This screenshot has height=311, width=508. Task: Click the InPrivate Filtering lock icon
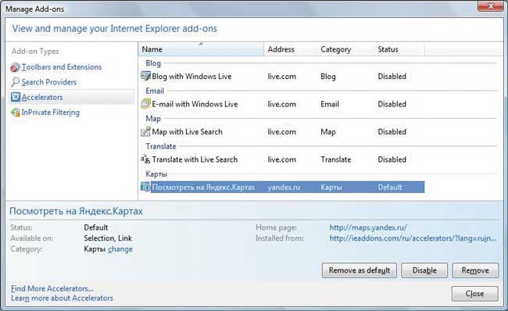click(15, 113)
